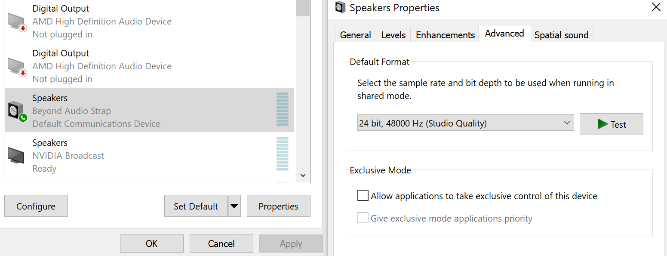
Task: Click the Configure button
Action: tap(36, 206)
